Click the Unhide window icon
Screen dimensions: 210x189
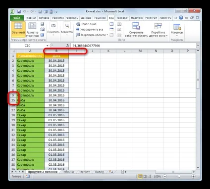(111, 35)
